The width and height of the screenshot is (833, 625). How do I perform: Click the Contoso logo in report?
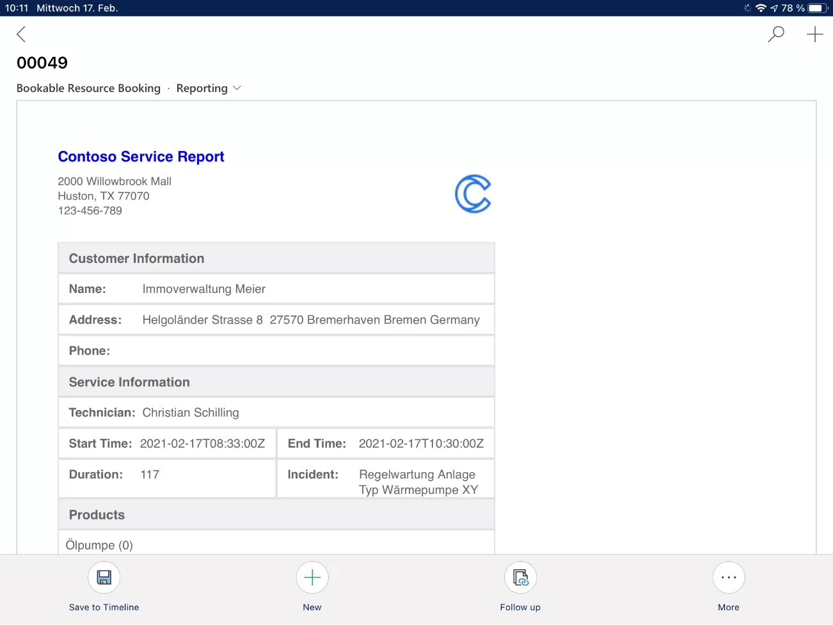click(x=473, y=194)
